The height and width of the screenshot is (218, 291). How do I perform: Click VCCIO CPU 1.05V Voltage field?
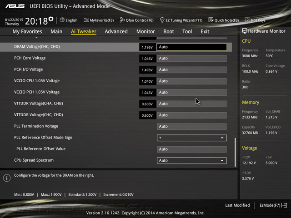coord(192,81)
